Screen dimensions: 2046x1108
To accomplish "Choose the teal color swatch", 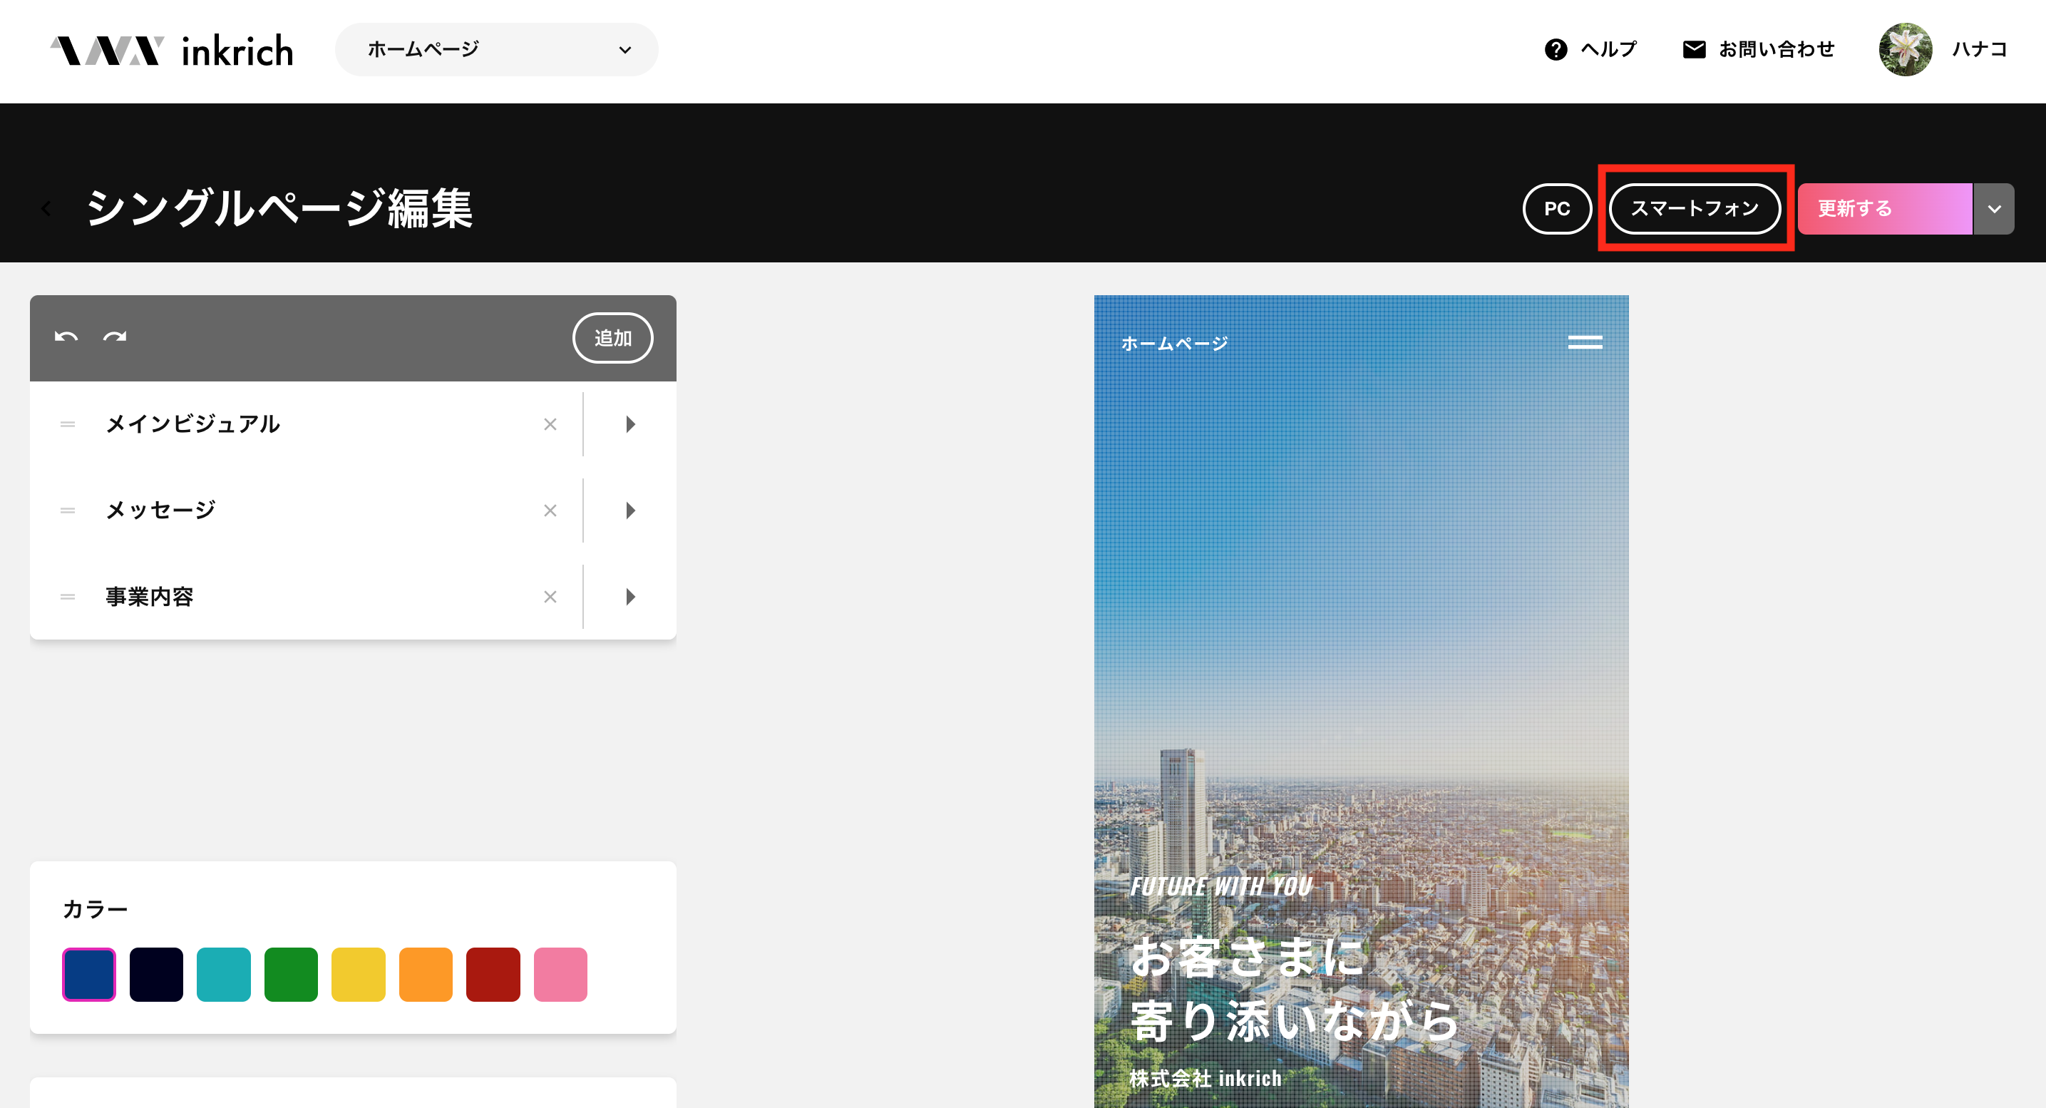I will coord(224,975).
